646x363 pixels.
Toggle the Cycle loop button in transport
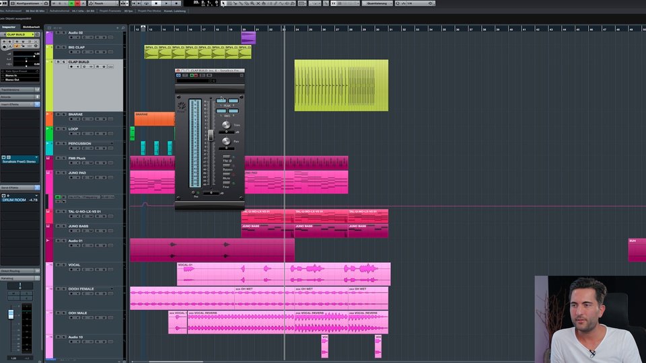pyautogui.click(x=147, y=3)
